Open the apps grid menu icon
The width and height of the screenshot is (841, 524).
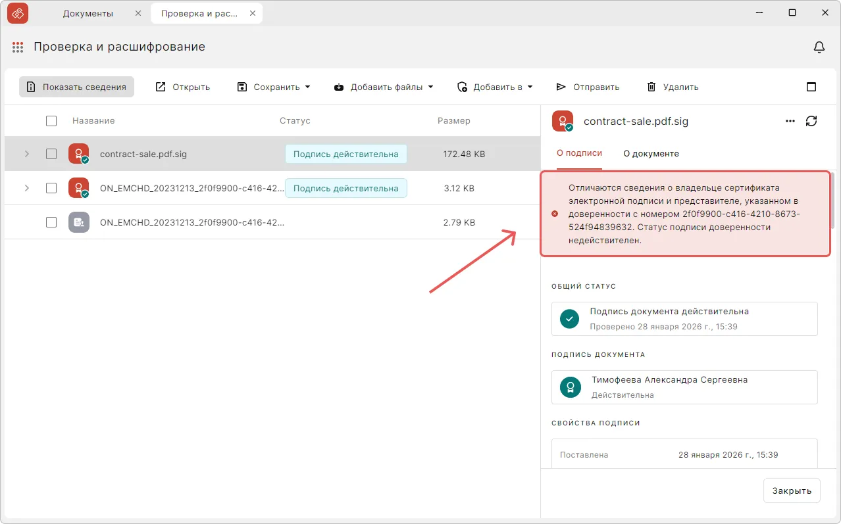click(18, 47)
